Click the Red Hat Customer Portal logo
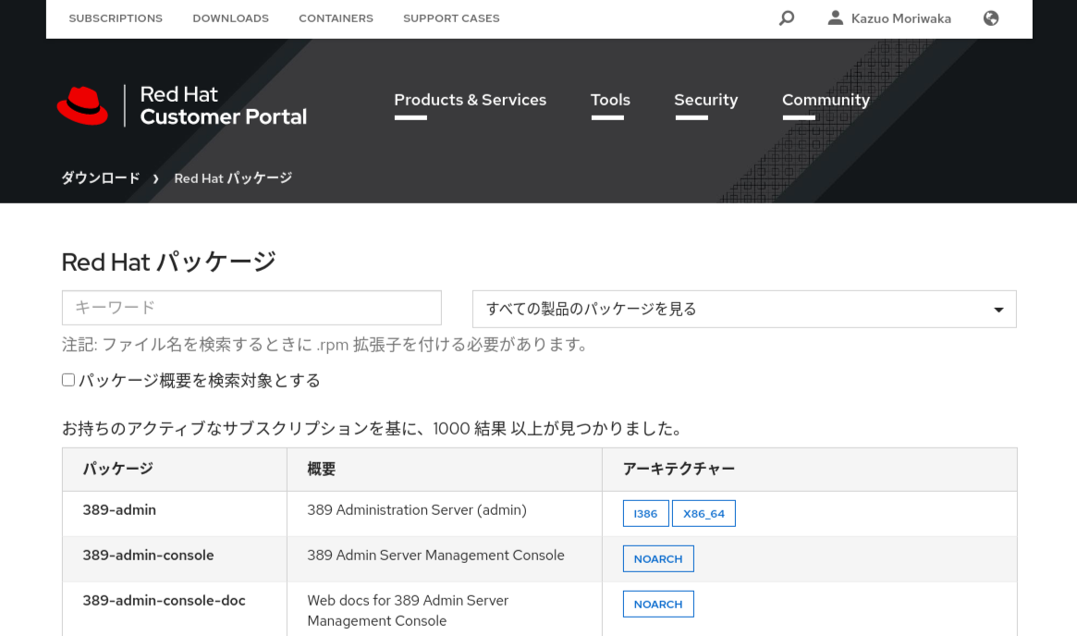Viewport: 1077px width, 636px height. [181, 104]
